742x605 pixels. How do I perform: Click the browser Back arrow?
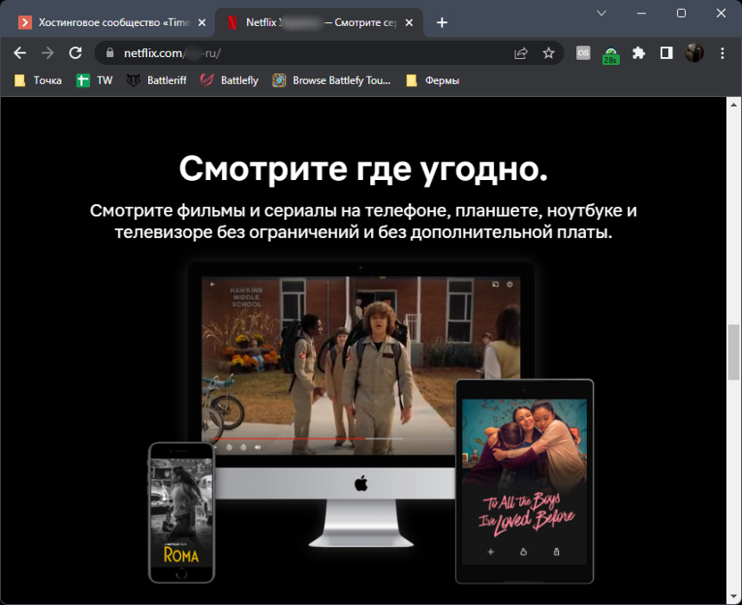(20, 53)
